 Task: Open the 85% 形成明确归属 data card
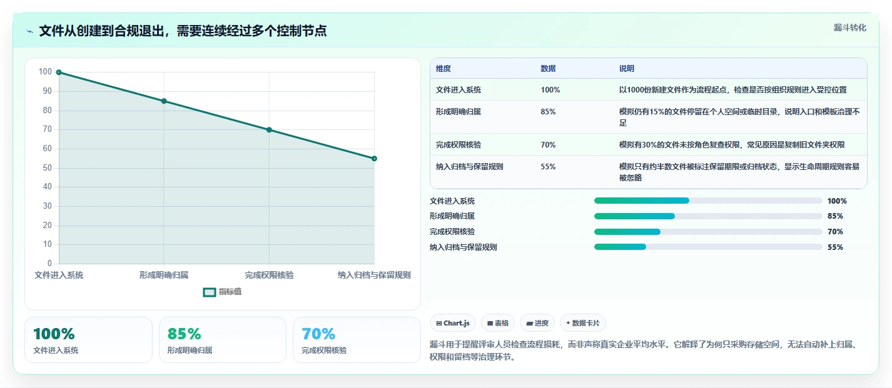[x=223, y=340]
